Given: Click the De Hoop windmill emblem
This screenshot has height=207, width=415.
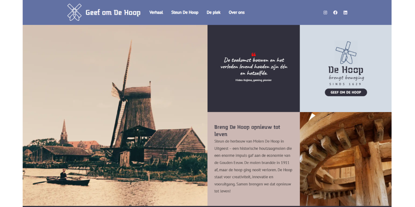Looking at the screenshot, I should coord(346,53).
